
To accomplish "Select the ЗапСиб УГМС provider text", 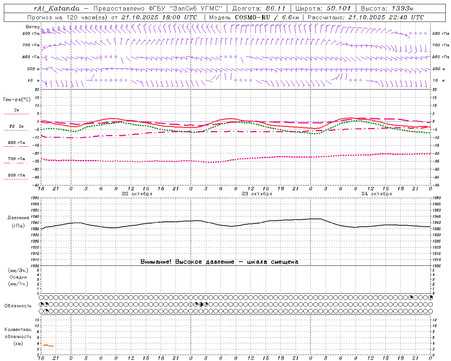I will point(196,8).
